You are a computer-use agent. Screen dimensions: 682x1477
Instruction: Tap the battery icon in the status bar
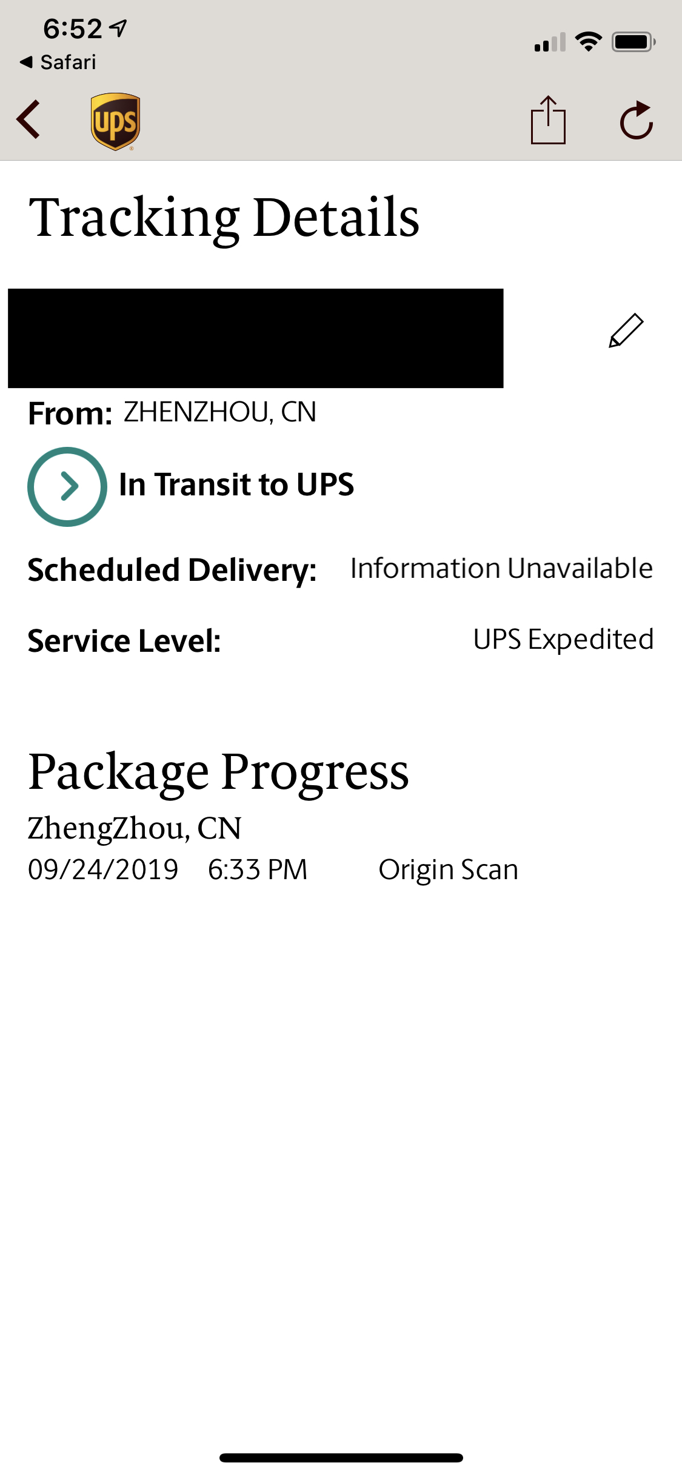tap(634, 42)
